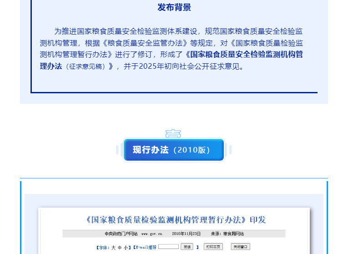Viewport: 343px width, 254px height.
Task: Click the date 2010年11月23日
Action: click(x=187, y=234)
